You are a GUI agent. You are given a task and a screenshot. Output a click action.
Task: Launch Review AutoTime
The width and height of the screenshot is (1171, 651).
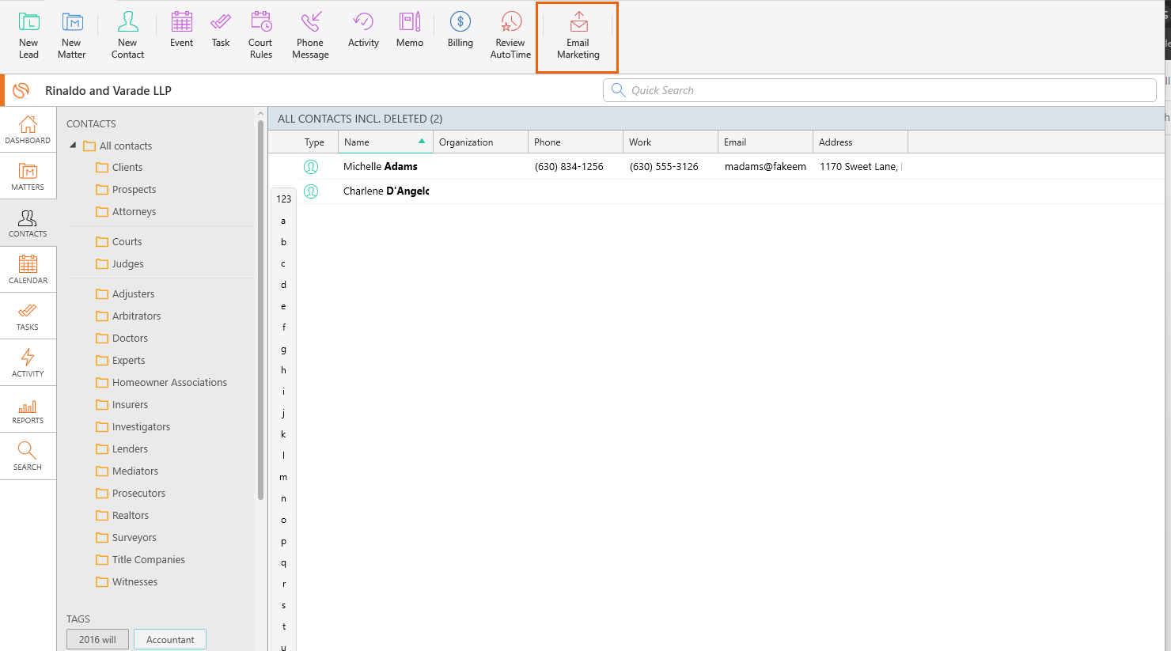point(510,36)
